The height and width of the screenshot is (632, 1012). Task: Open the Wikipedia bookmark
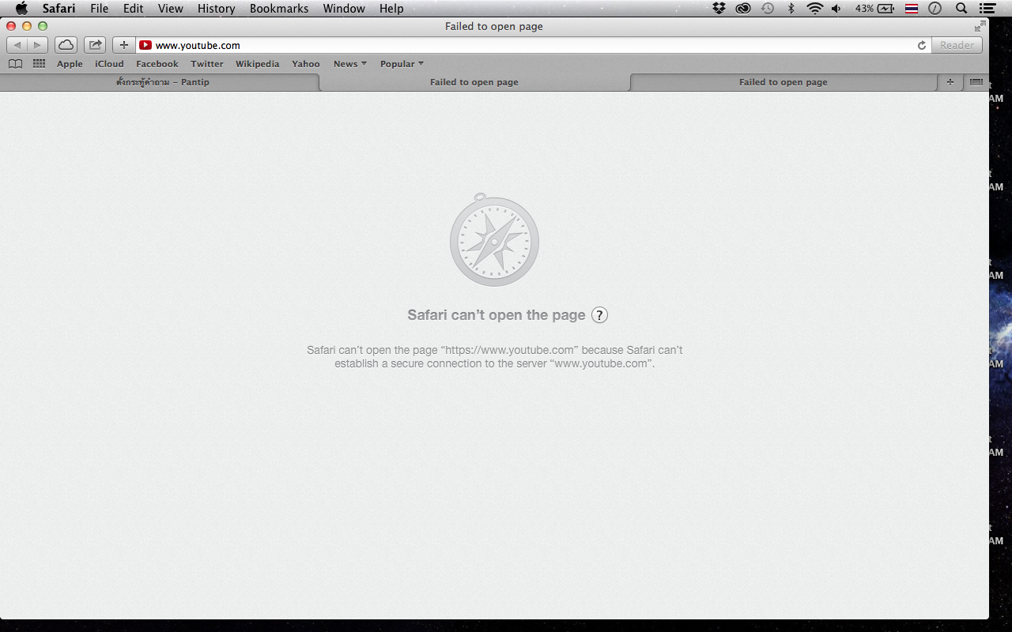257,64
